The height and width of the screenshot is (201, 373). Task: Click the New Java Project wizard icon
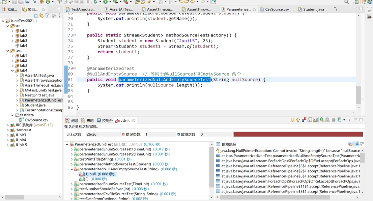click(x=41, y=3)
